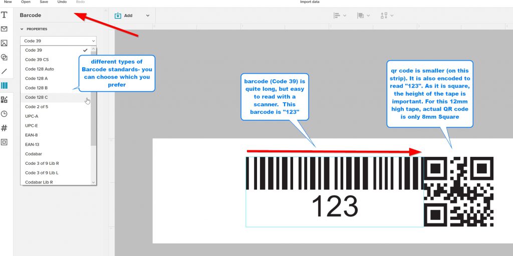Select the Line tool icon
The height and width of the screenshot is (256, 513).
click(5, 71)
